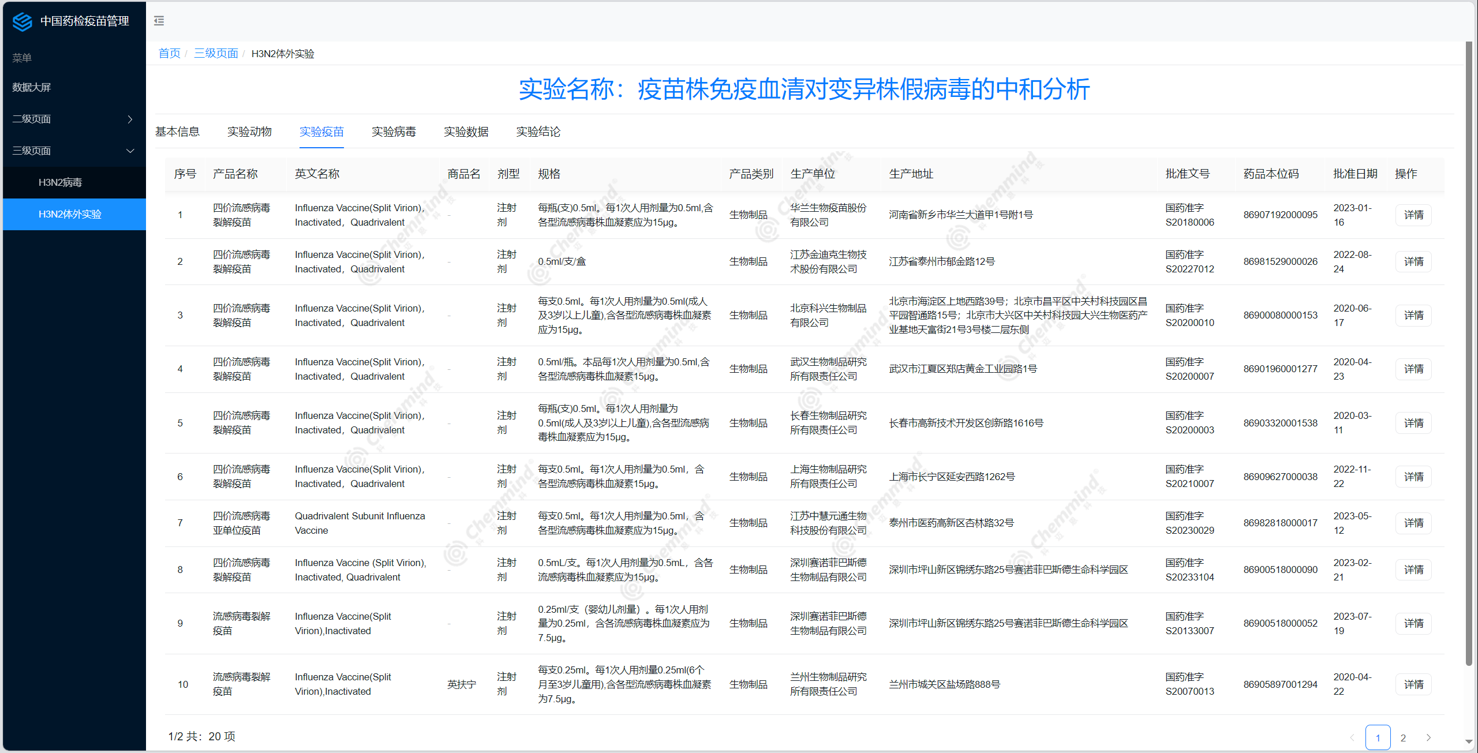Click drug code 86900080000153
The width and height of the screenshot is (1478, 753).
[x=1280, y=315]
